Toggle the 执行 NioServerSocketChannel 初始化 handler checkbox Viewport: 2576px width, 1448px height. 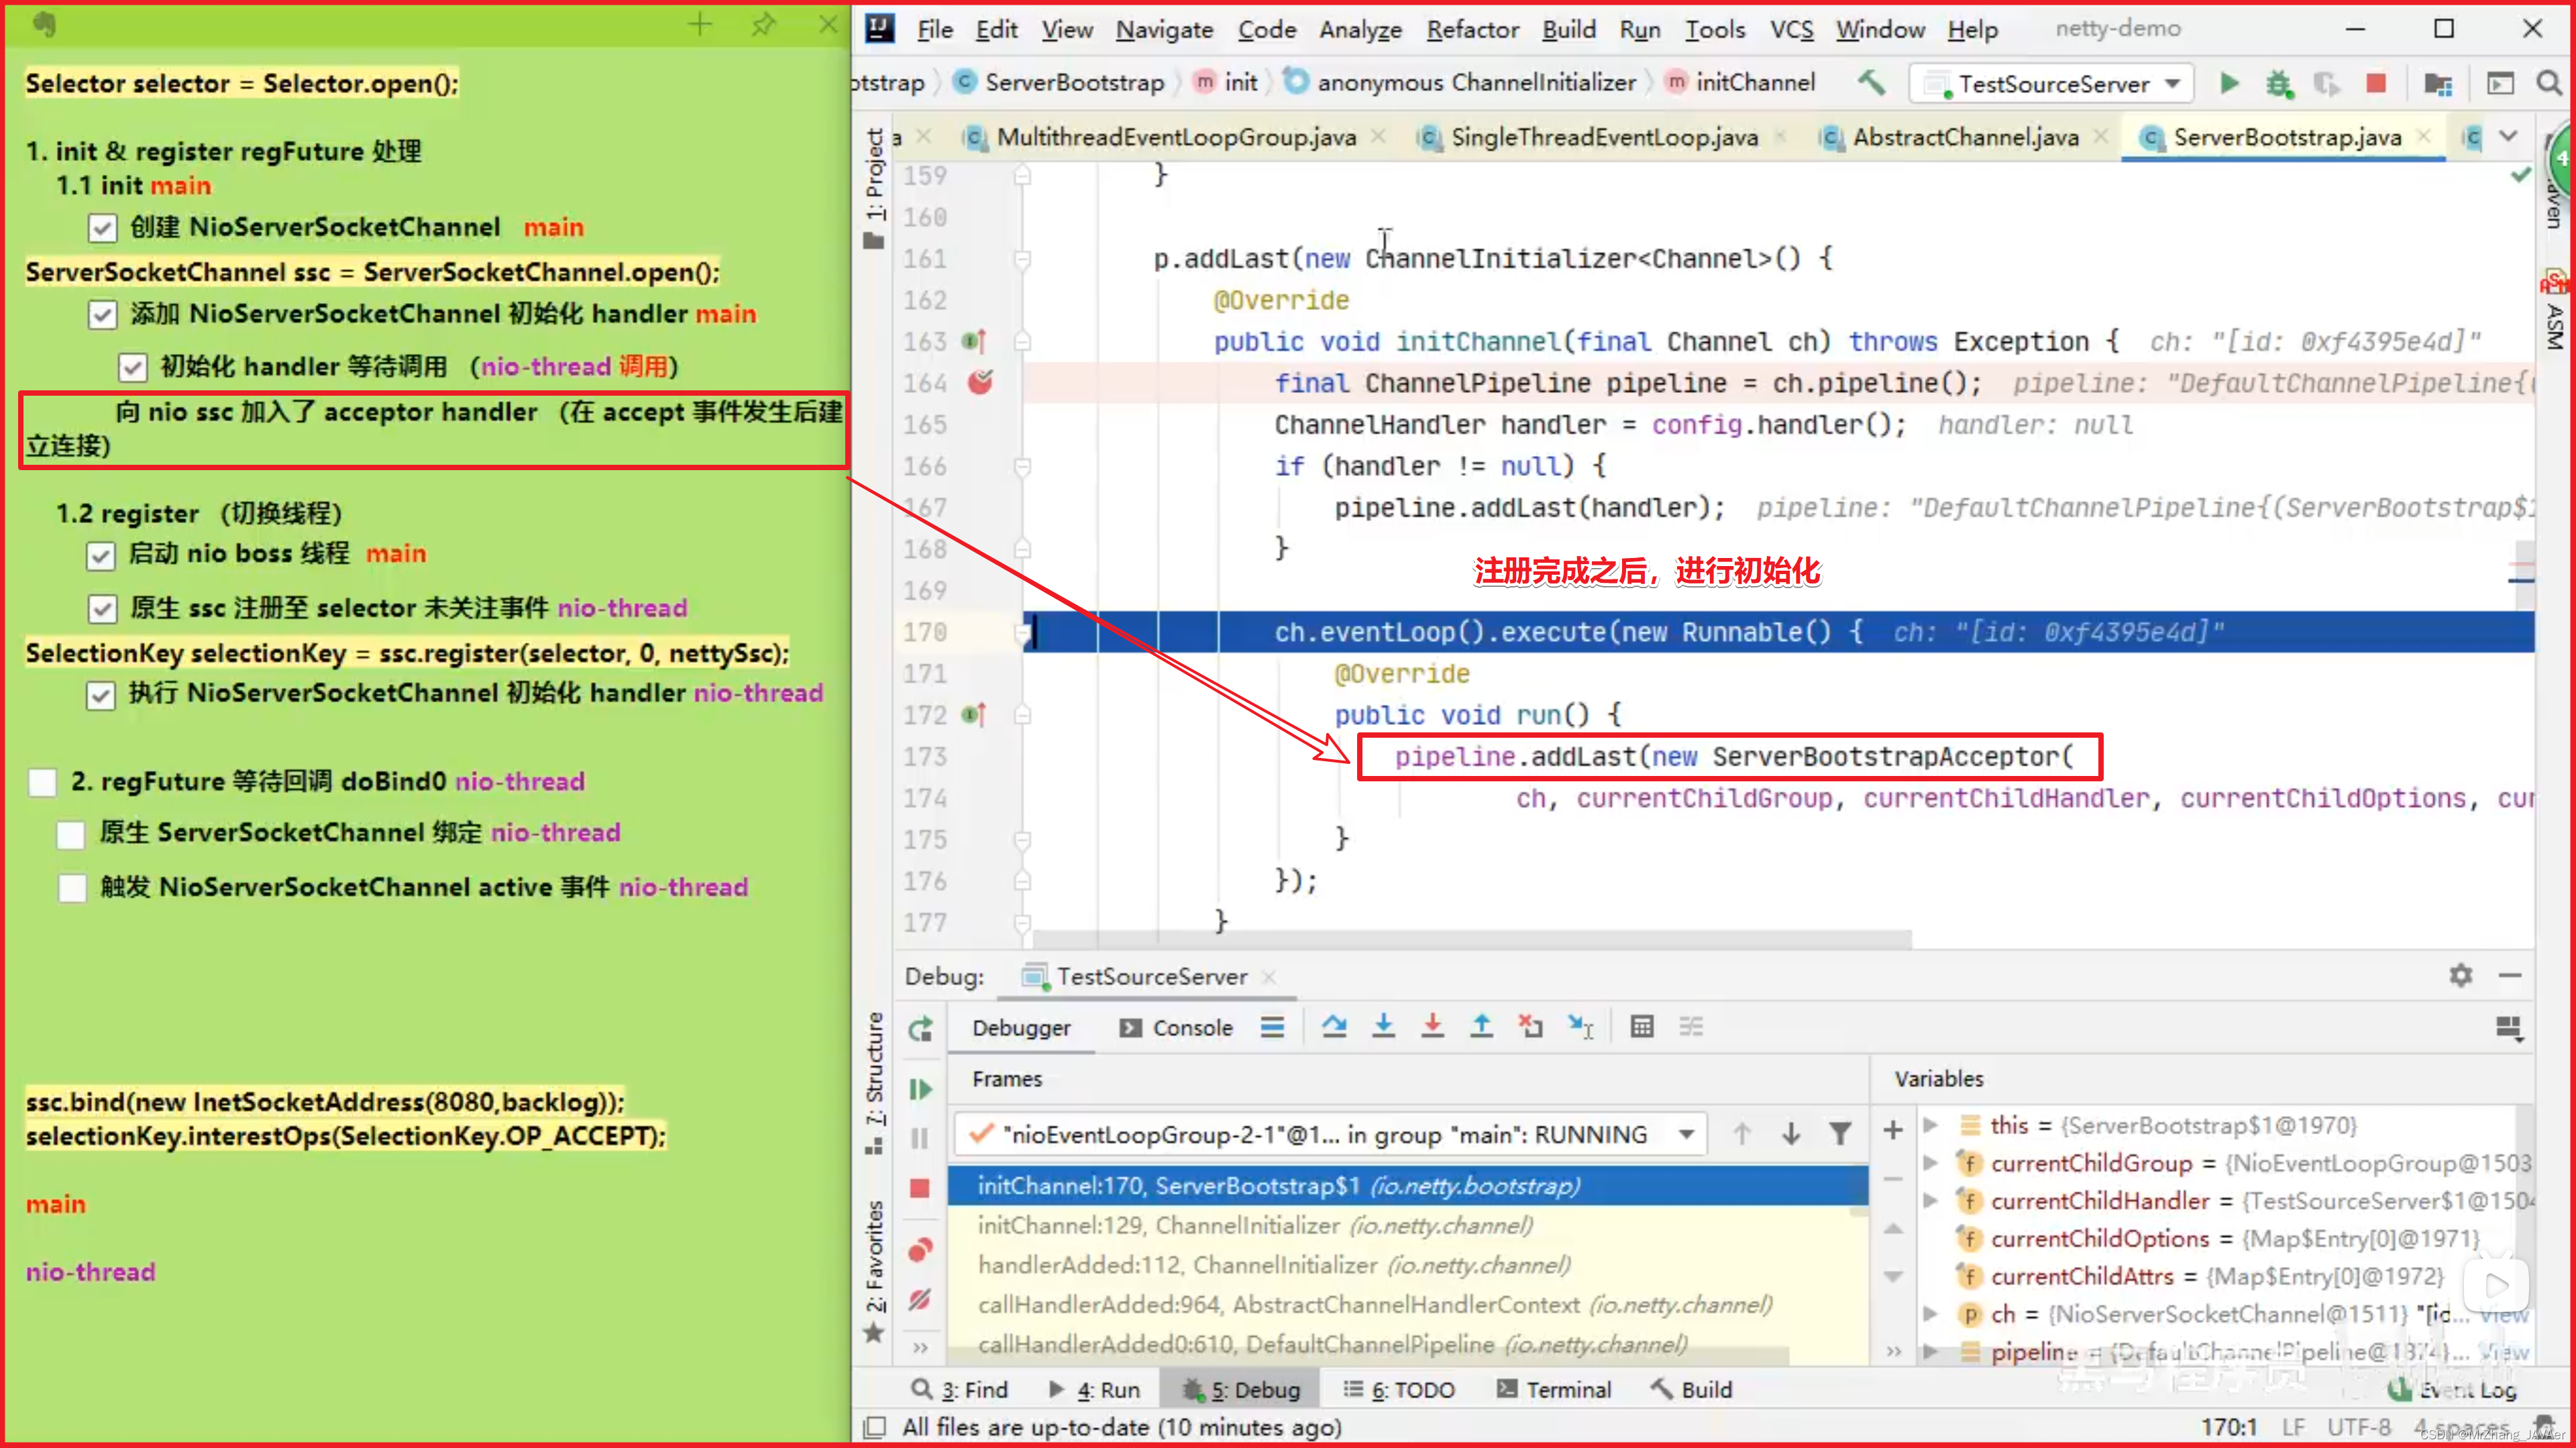click(x=101, y=695)
